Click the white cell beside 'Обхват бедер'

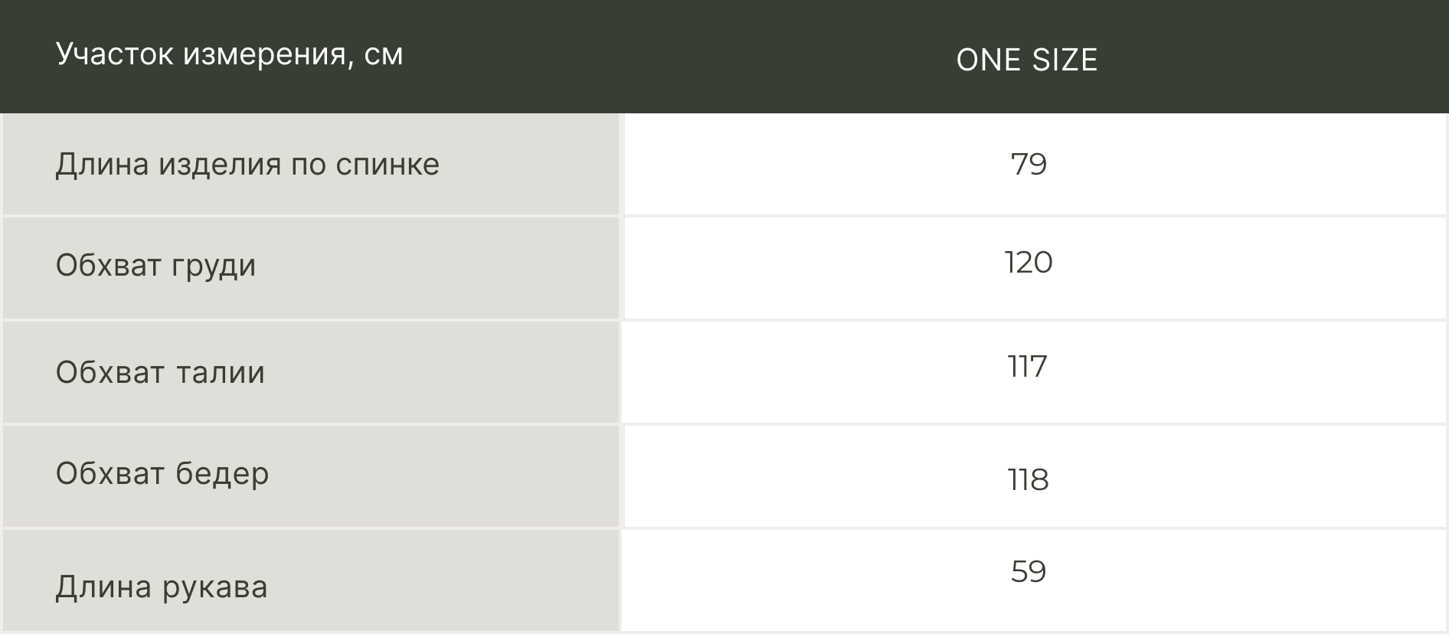click(1225, 476)
